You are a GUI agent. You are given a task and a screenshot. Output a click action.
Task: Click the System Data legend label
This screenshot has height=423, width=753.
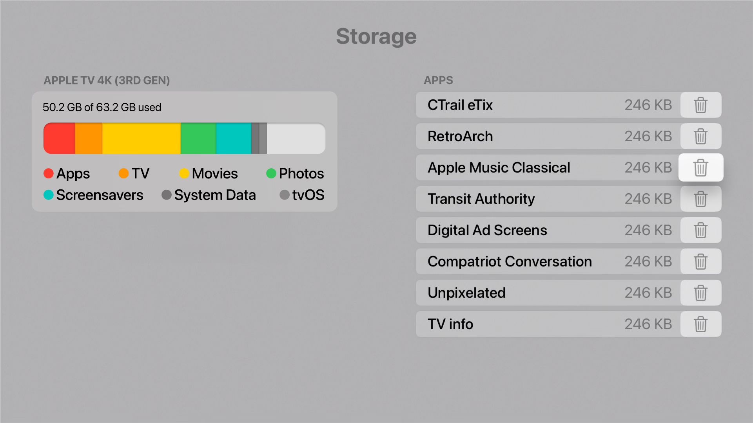point(215,195)
